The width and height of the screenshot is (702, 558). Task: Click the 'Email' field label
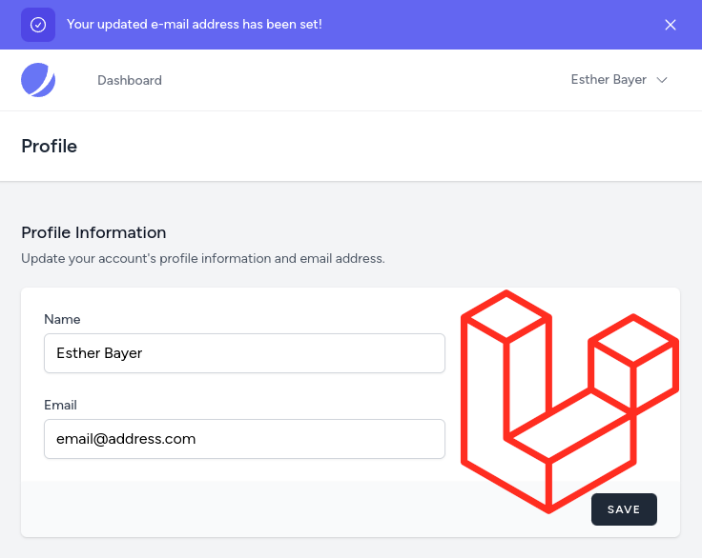[60, 405]
